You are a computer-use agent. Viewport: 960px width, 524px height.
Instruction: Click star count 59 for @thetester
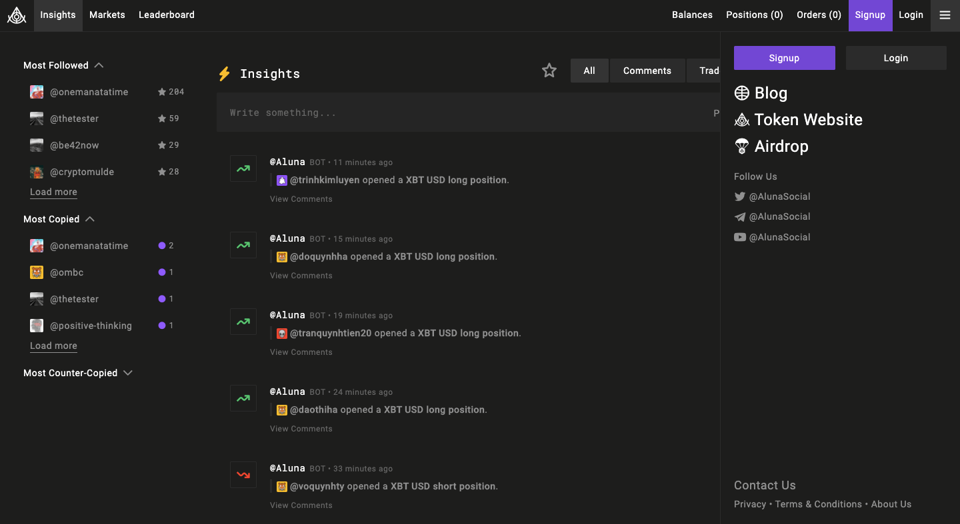point(168,119)
